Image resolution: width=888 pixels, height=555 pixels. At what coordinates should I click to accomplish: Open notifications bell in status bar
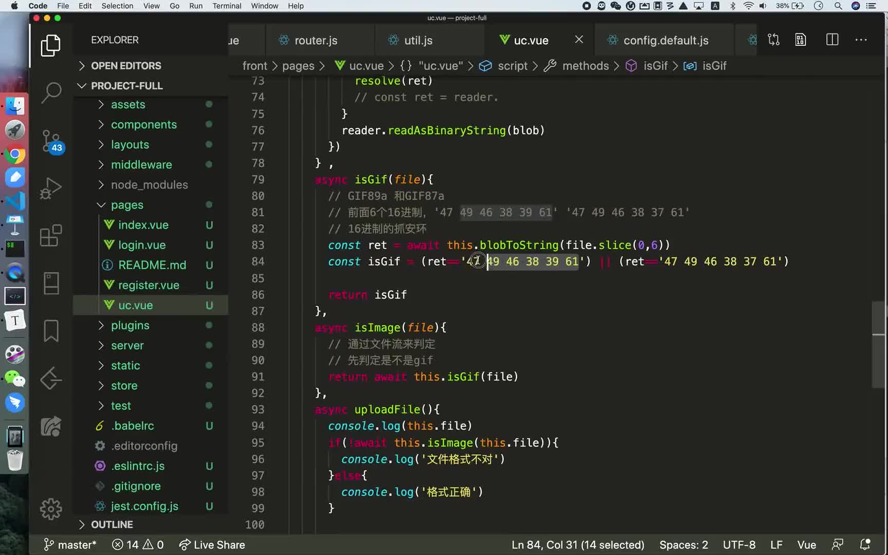[865, 544]
